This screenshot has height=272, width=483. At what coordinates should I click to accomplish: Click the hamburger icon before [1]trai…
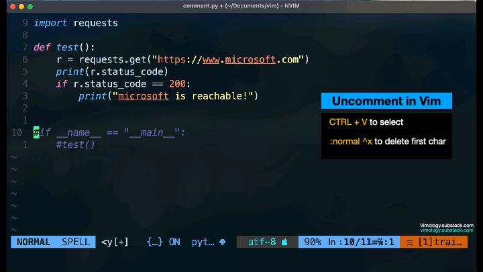pos(410,242)
